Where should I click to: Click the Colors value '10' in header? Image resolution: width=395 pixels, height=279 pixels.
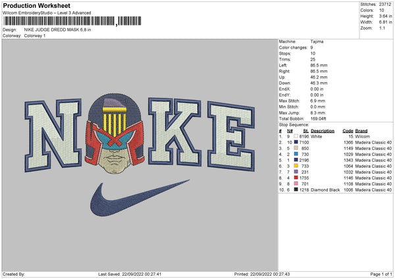pyautogui.click(x=382, y=11)
